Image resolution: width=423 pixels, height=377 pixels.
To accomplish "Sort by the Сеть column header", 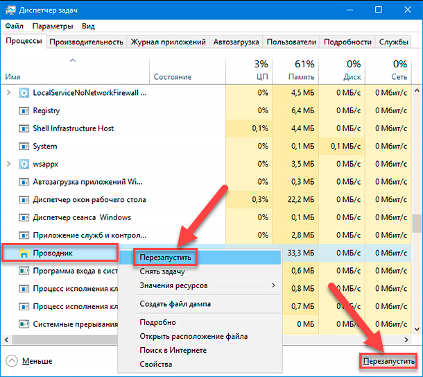I will point(388,71).
